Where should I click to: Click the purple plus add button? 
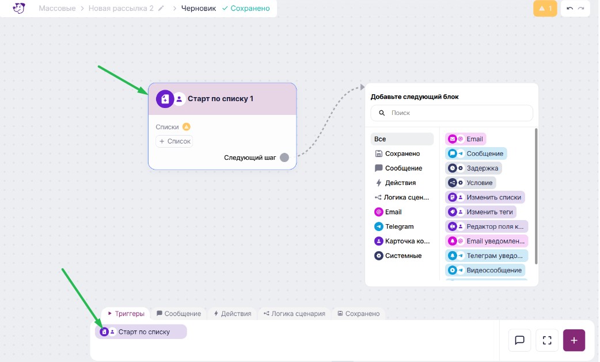tap(574, 340)
